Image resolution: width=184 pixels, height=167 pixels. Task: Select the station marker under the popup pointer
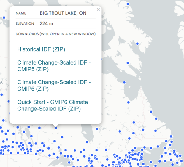[x=56, y=128]
